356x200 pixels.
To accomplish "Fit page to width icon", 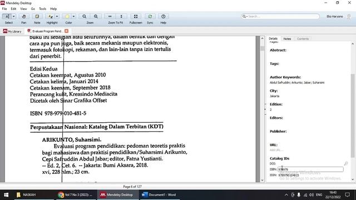I will click(110, 16).
